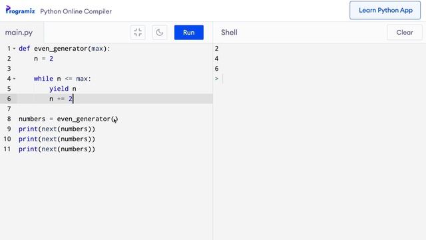Open the Learn Python App link

pyautogui.click(x=385, y=11)
